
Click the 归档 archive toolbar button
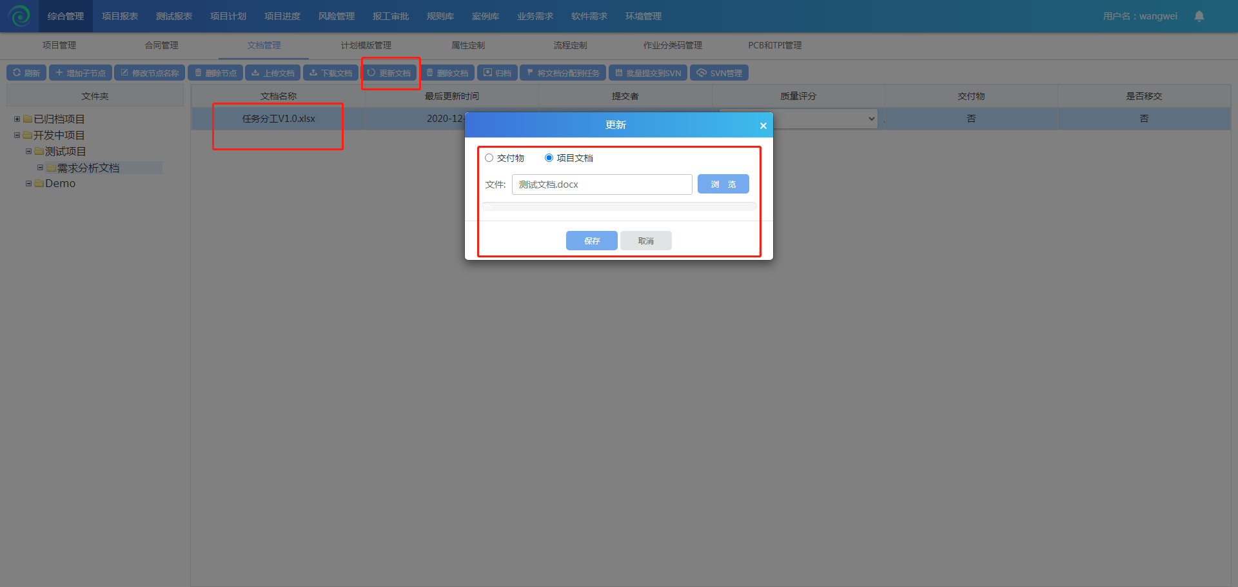[x=497, y=73]
